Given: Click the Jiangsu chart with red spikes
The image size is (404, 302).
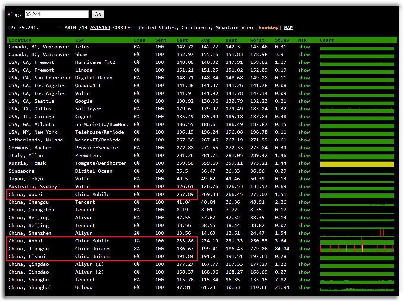Looking at the screenshot, I should (356, 249).
